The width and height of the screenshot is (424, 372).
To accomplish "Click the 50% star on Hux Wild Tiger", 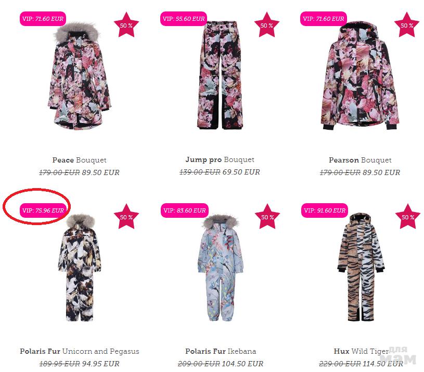I will [x=408, y=216].
